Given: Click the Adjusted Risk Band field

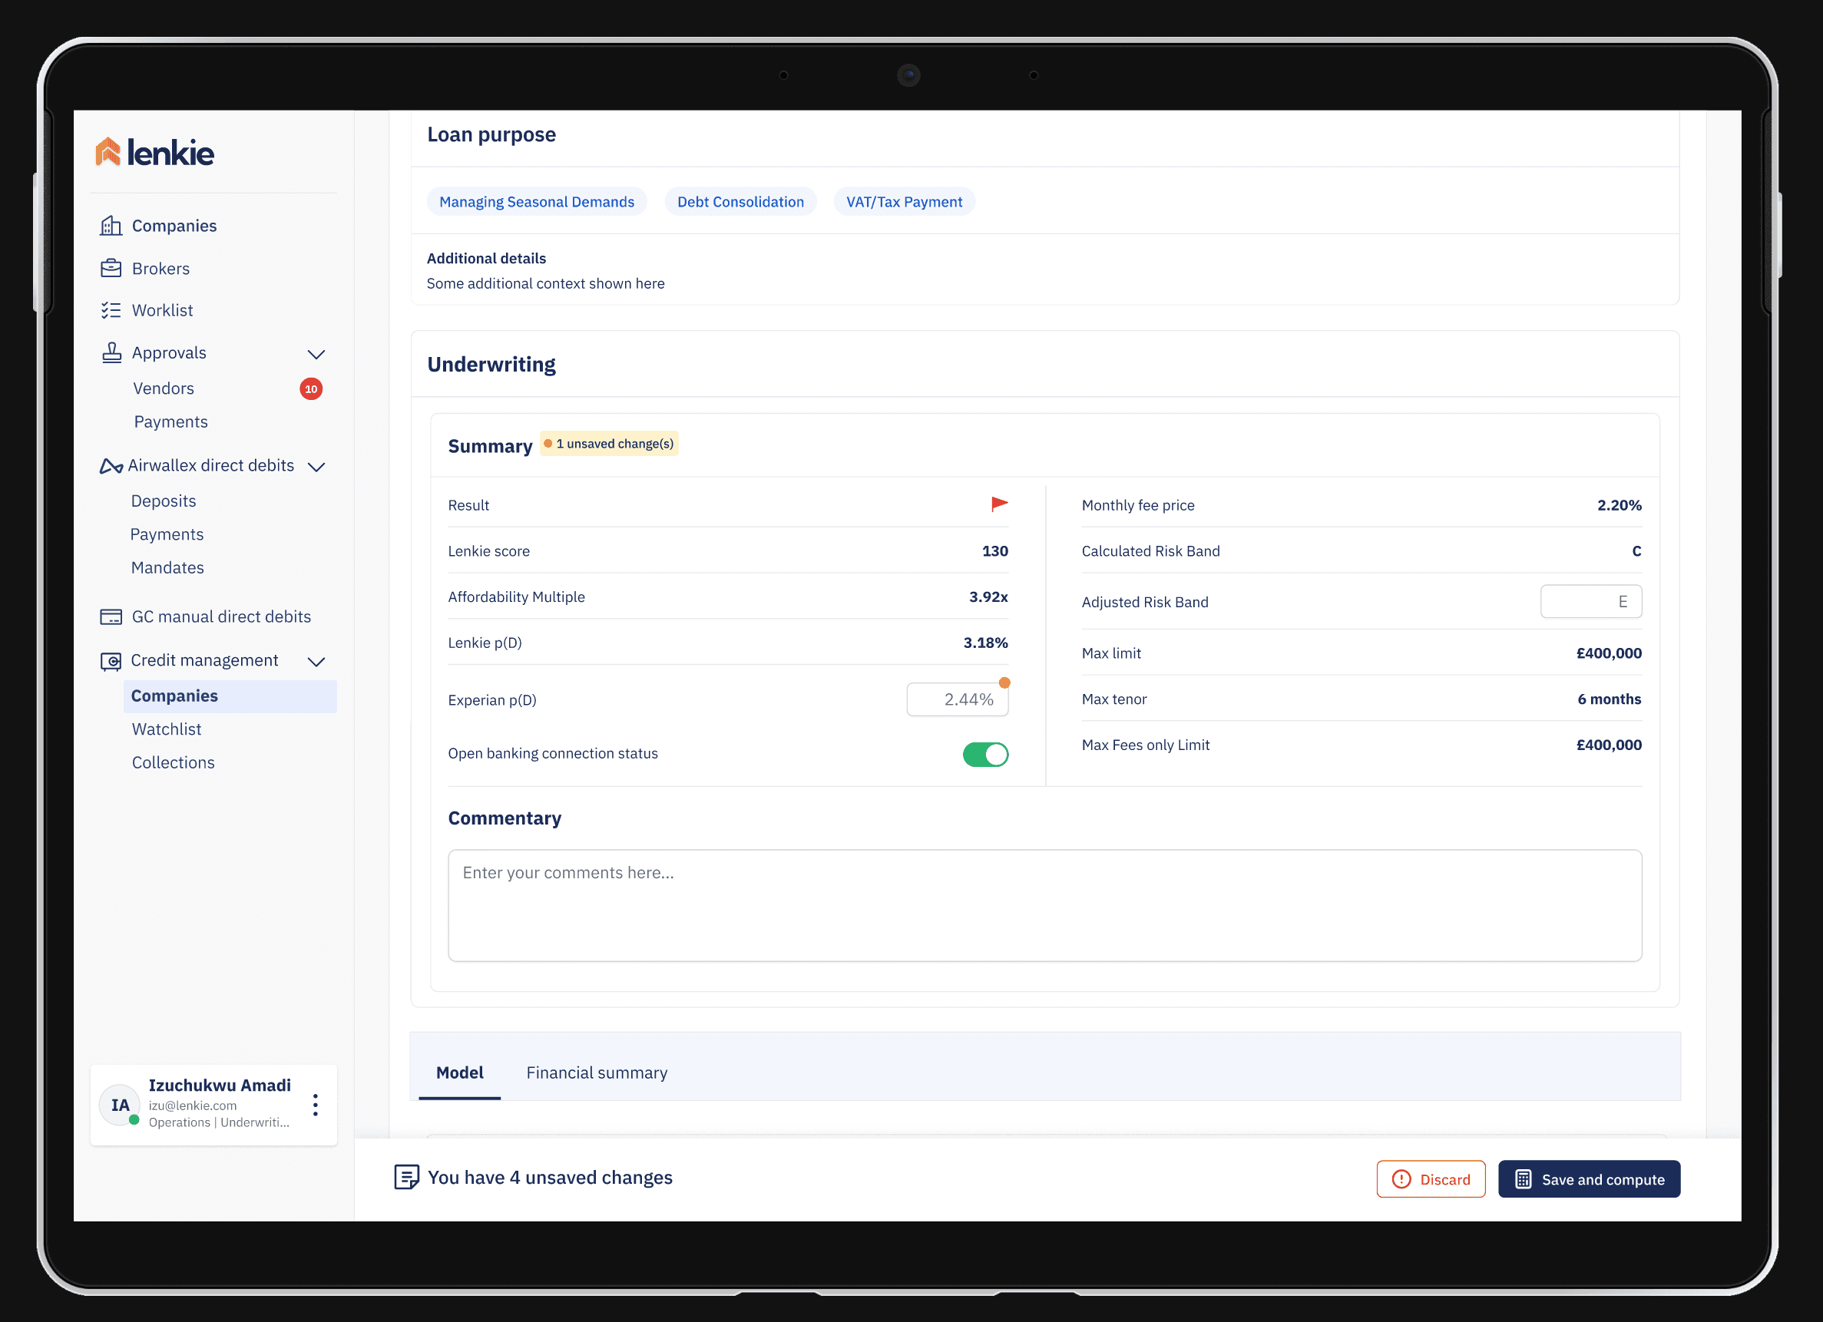Looking at the screenshot, I should tap(1590, 601).
